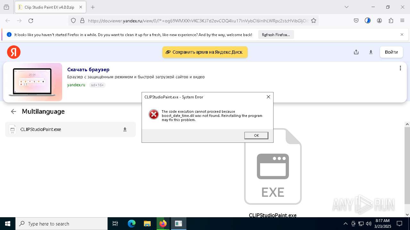Open Task View on the taskbar
Screen dimensions: 410x230
[x=115, y=224]
